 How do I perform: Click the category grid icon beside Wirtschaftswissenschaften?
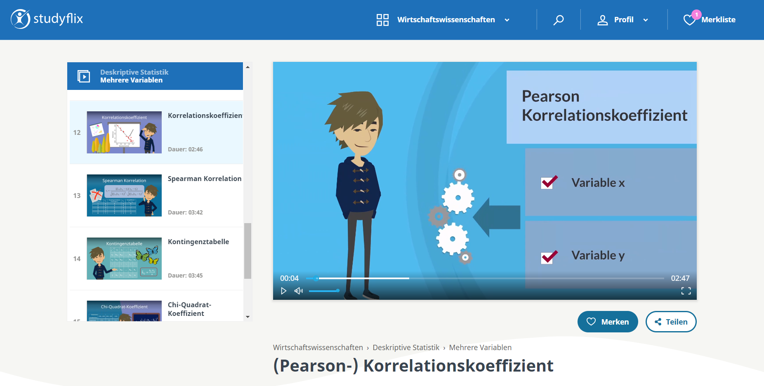point(382,19)
